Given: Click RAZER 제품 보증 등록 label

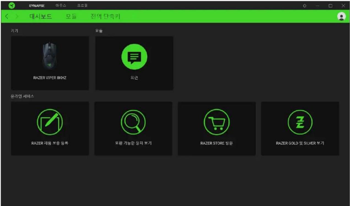Looking at the screenshot, I should [x=50, y=143].
